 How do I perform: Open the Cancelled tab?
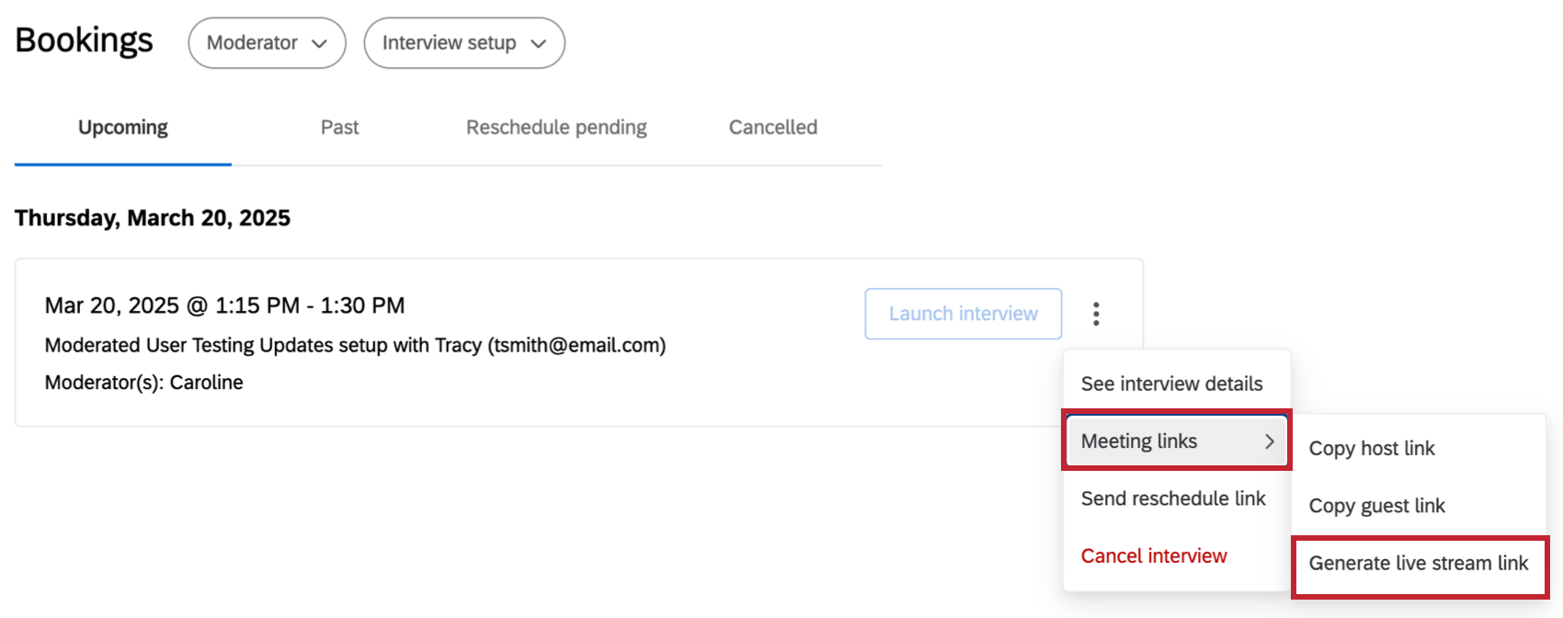(x=772, y=127)
